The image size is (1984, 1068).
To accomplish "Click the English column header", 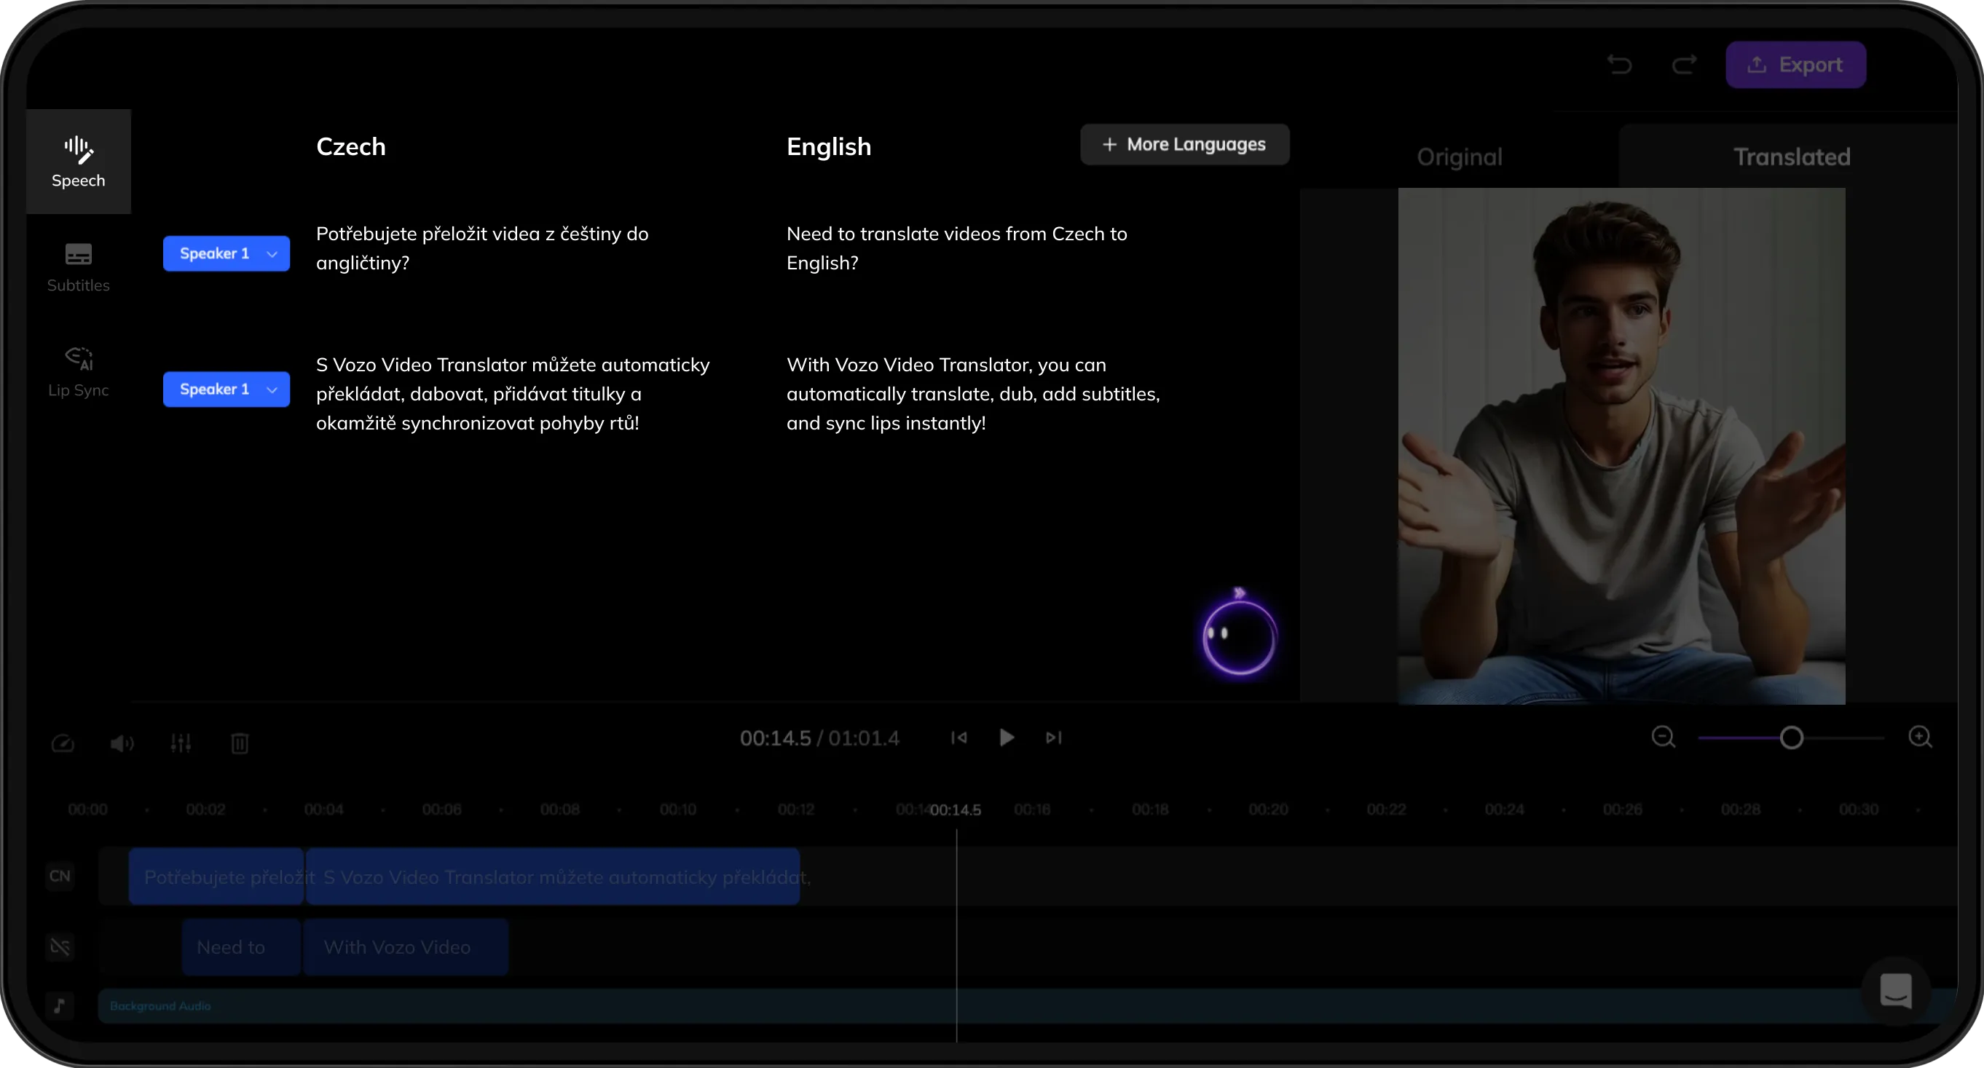I will coord(829,146).
